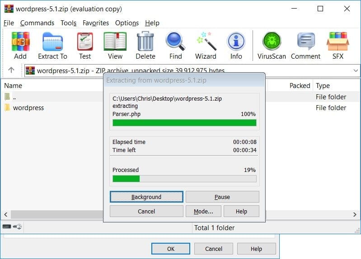The image size is (361, 259).
Task: Click 'File folder' type in wordpress row
Action: click(331, 108)
